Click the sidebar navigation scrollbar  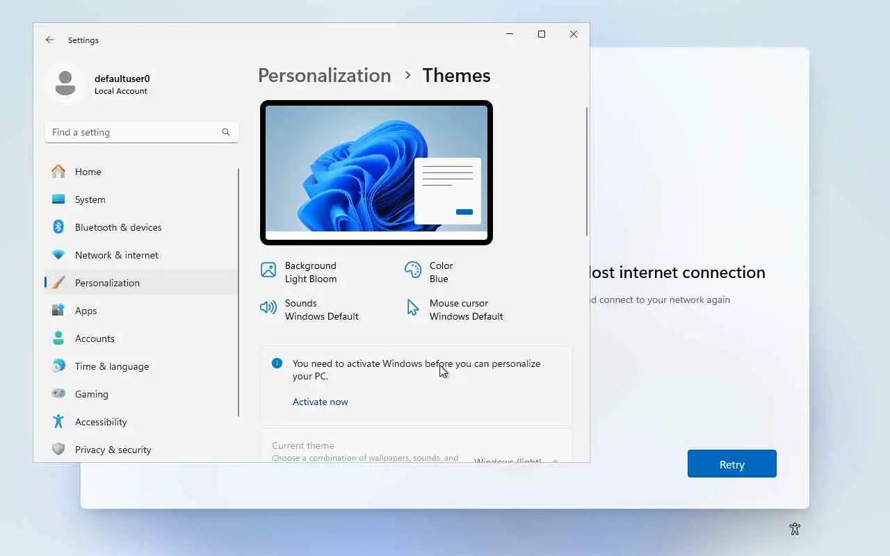tap(239, 292)
